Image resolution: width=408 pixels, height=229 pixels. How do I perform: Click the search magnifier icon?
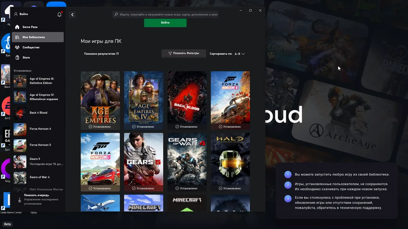(116, 14)
